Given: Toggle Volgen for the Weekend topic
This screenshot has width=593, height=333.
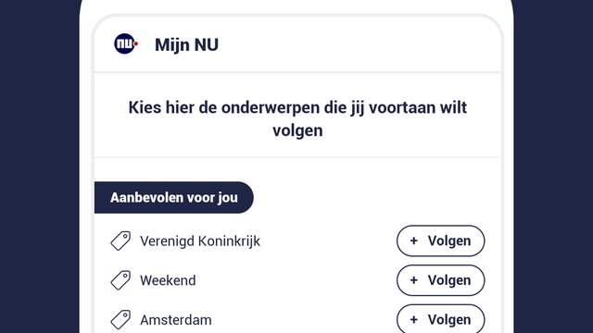Looking at the screenshot, I should click(441, 280).
